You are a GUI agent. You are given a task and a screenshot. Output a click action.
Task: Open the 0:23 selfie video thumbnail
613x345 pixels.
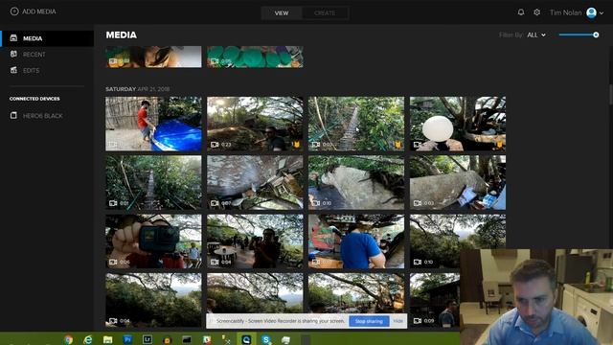[255, 124]
